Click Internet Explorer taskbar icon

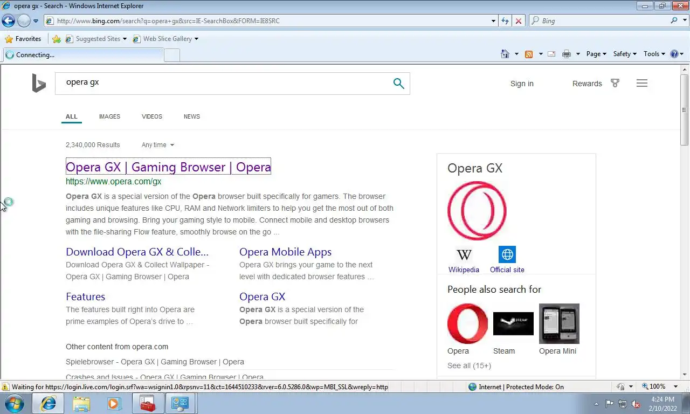pos(48,403)
